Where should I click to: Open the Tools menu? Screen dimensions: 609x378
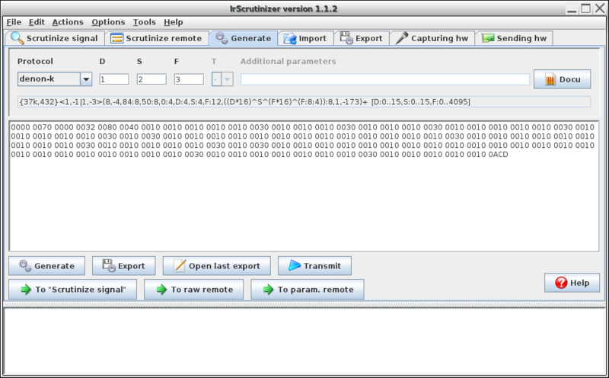[144, 22]
